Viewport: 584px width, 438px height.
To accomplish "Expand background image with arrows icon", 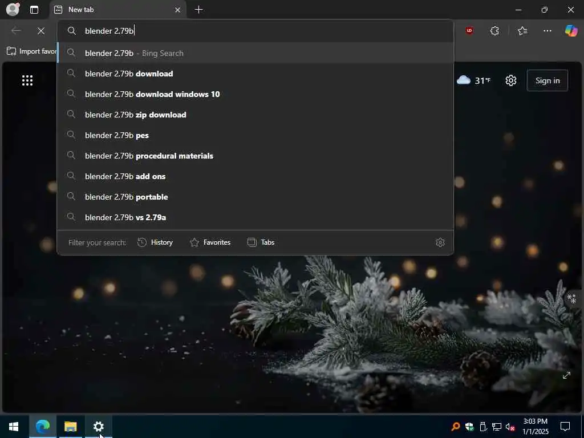I will coord(566,375).
